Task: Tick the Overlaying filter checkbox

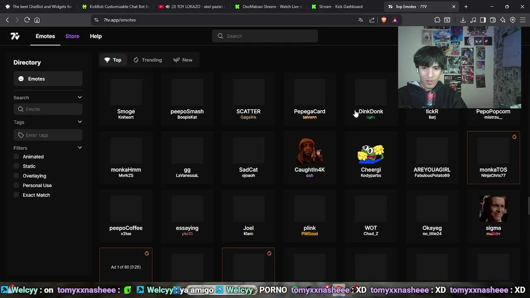Action: [x=16, y=176]
